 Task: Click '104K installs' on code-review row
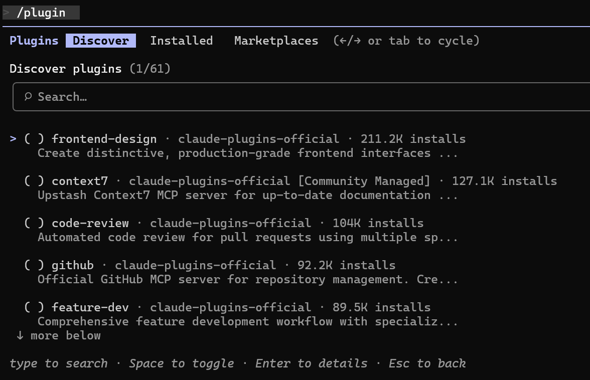coord(378,223)
